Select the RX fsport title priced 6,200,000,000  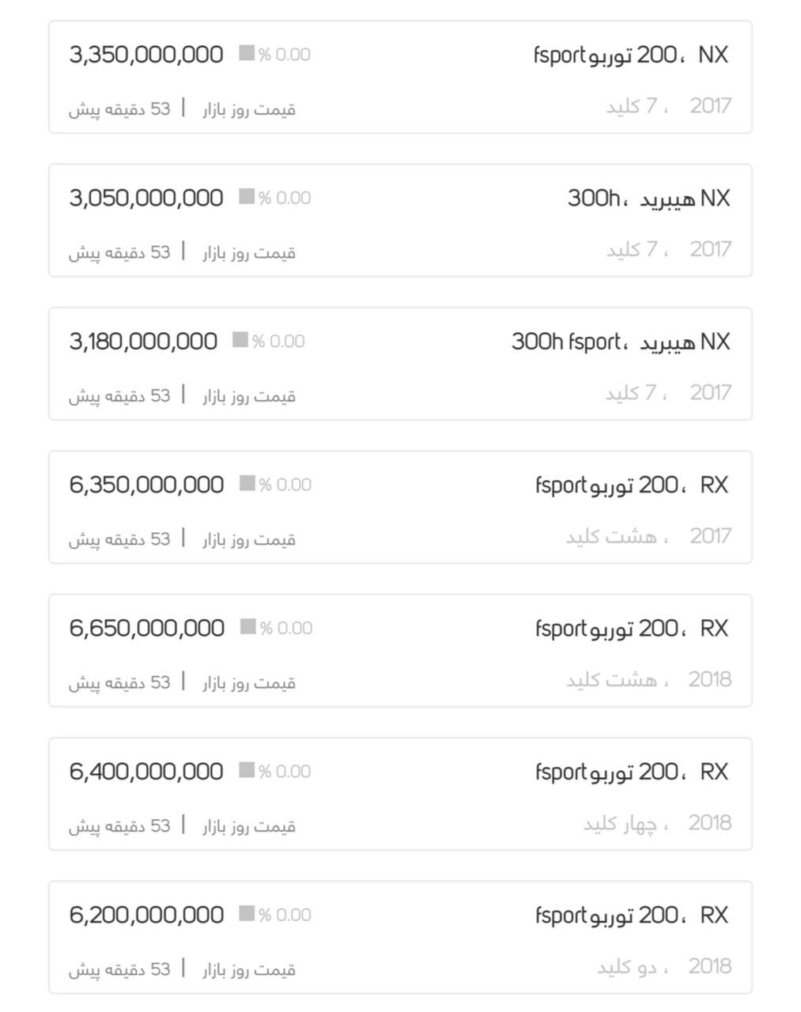[x=632, y=915]
